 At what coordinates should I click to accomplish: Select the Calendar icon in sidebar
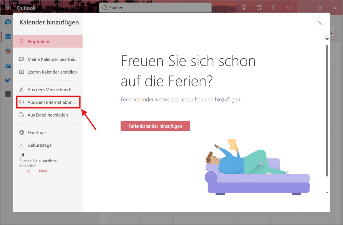(x=8, y=37)
